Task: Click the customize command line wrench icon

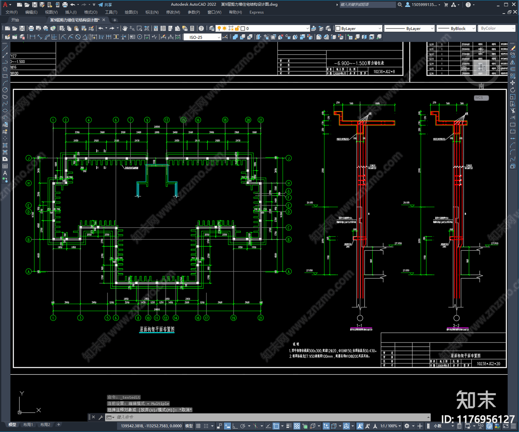Action: point(101,417)
